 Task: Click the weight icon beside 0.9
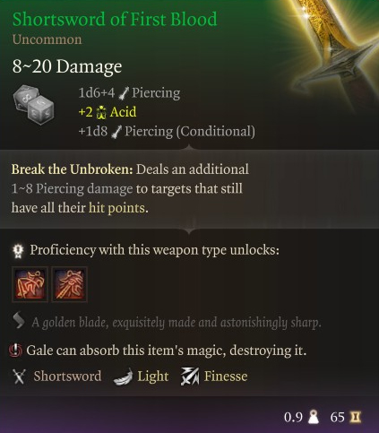pyautogui.click(x=314, y=417)
